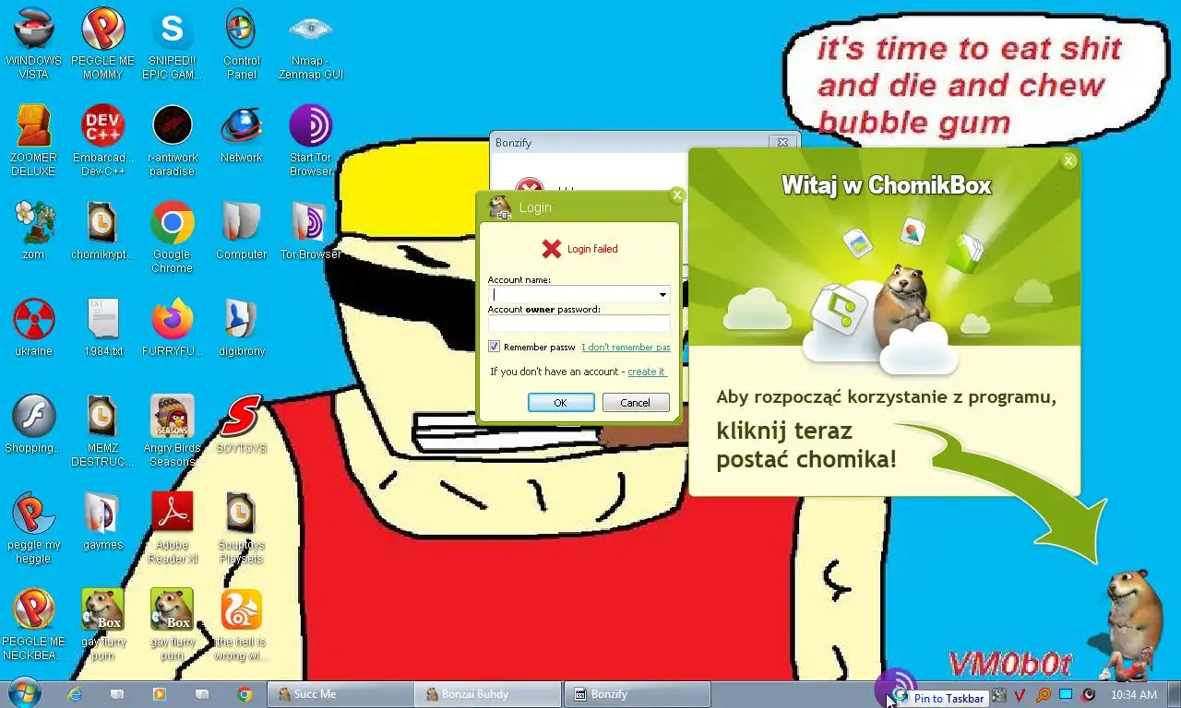
Task: Open the 1984.txt file
Action: tap(103, 327)
